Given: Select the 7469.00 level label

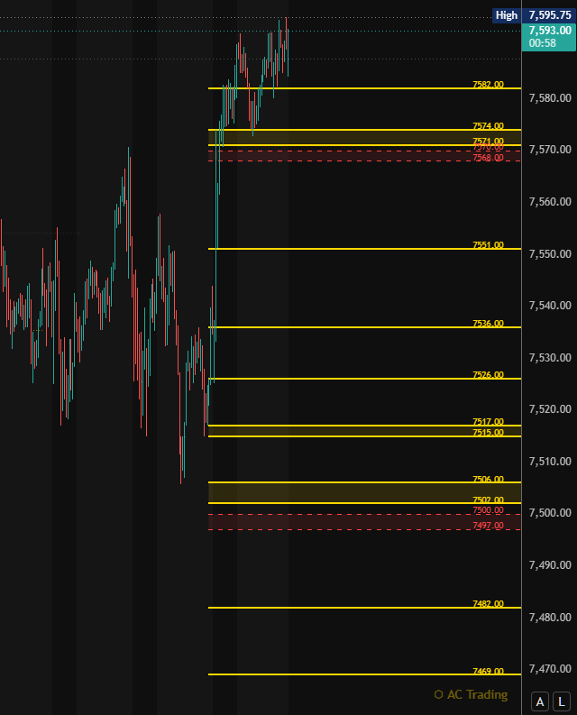Looking at the screenshot, I should 488,671.
